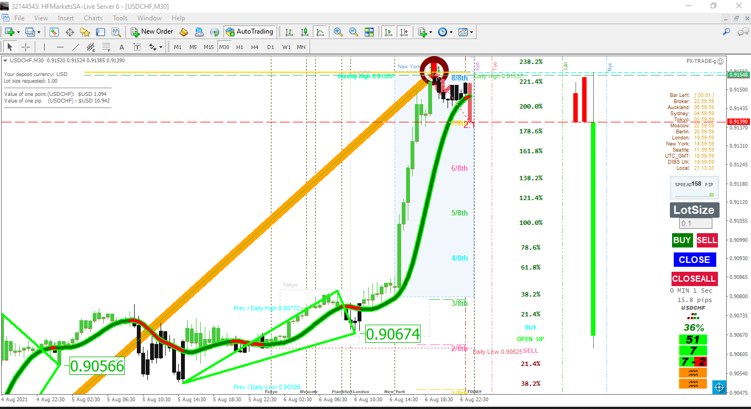Click the lot size input showing 0.1
Image resolution: width=751 pixels, height=409 pixels.
[695, 223]
